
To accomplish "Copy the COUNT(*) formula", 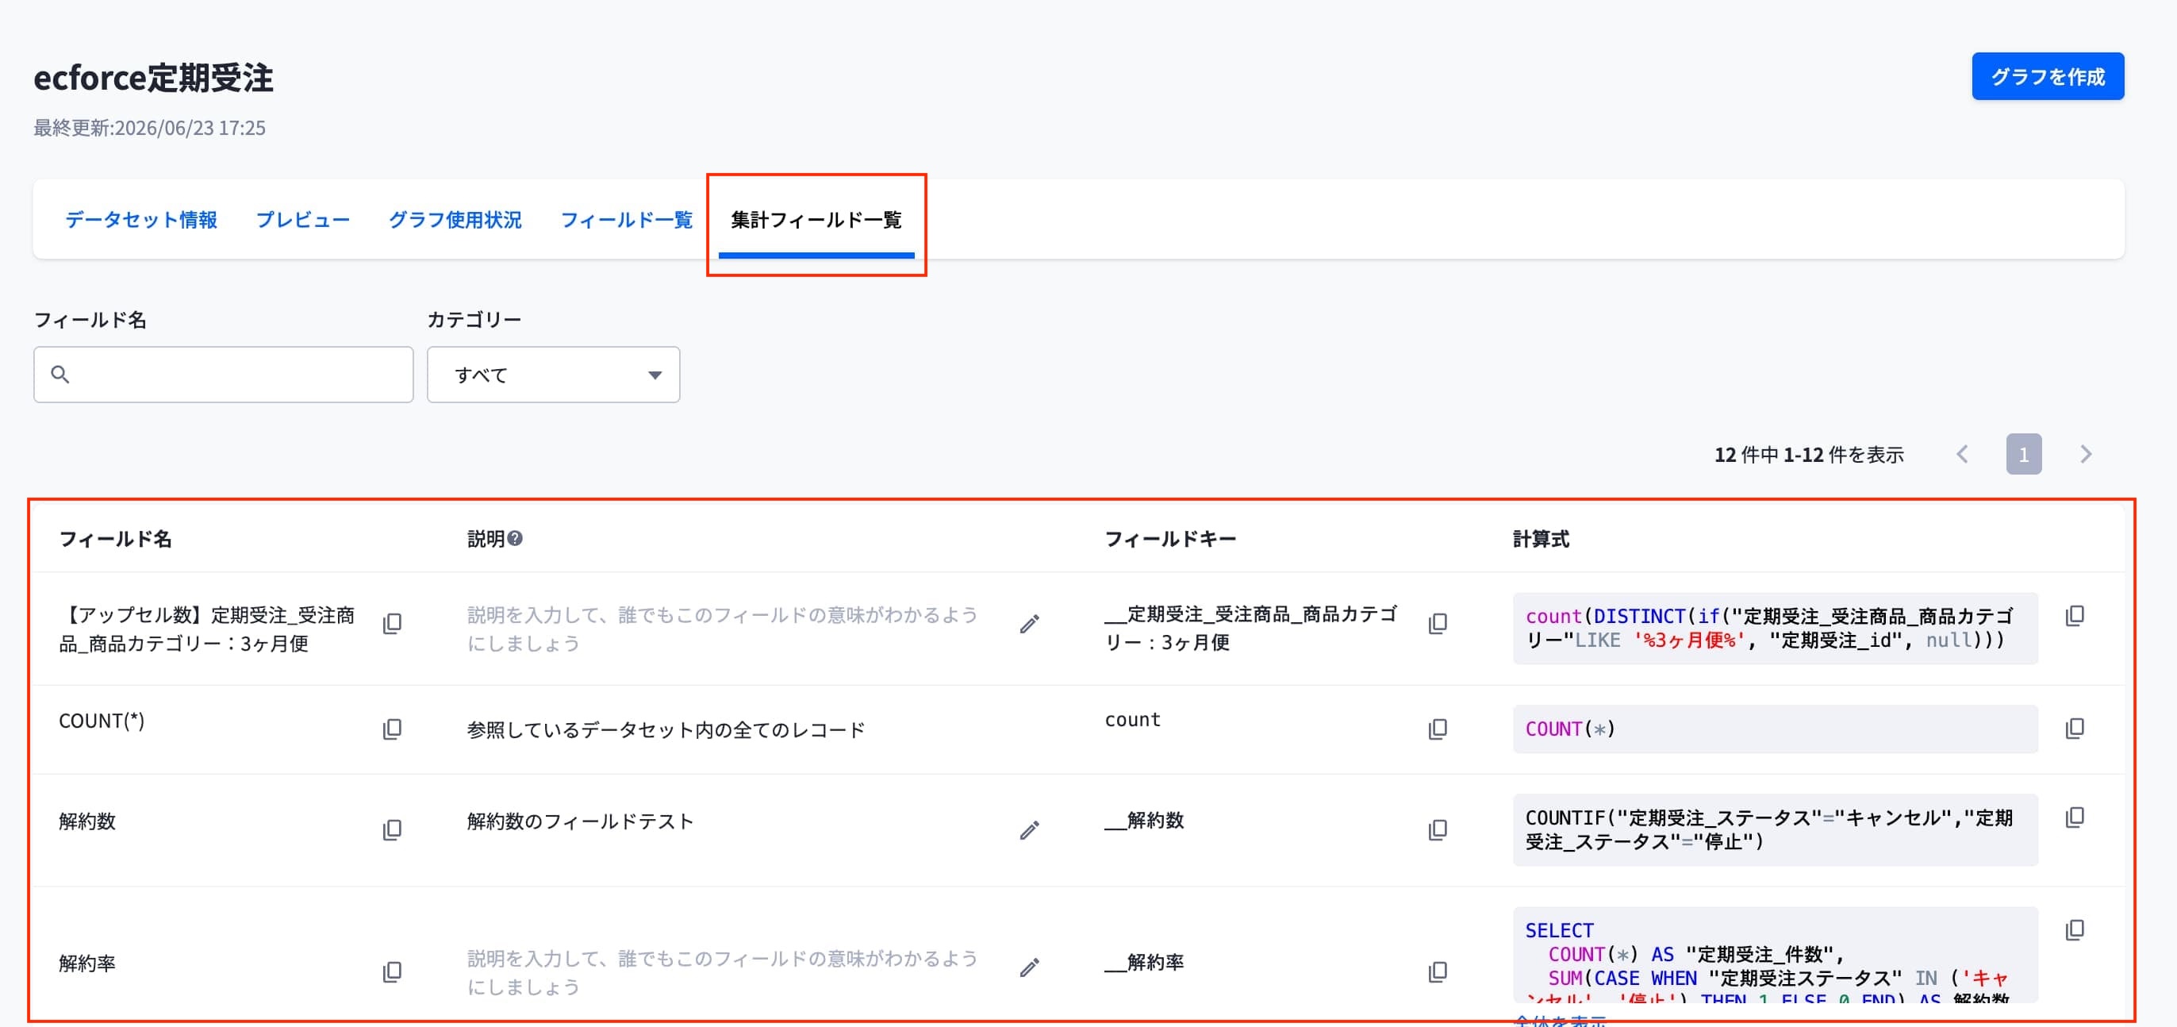I will click(2075, 728).
